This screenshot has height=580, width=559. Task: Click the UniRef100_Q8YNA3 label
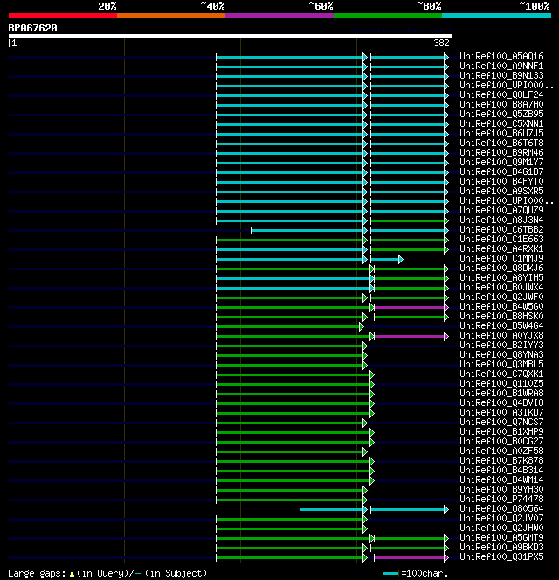click(x=501, y=354)
